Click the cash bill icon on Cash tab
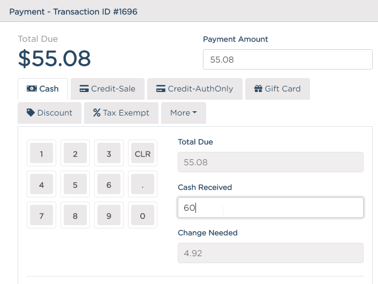 click(32, 89)
